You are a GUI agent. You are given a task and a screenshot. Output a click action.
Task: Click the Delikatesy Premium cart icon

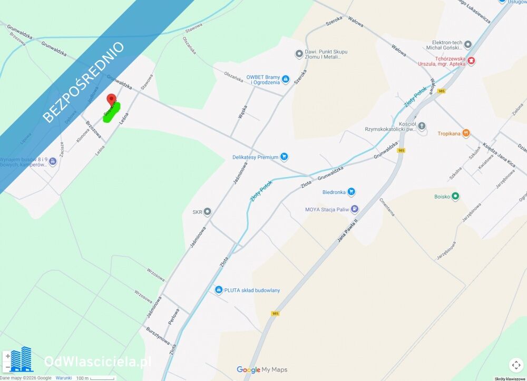tap(284, 156)
